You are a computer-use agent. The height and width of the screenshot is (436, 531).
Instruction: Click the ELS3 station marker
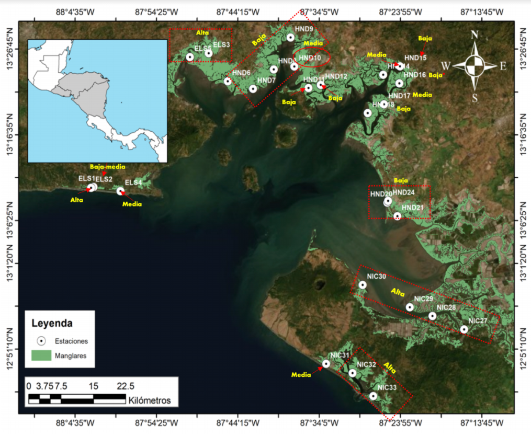coord(208,53)
